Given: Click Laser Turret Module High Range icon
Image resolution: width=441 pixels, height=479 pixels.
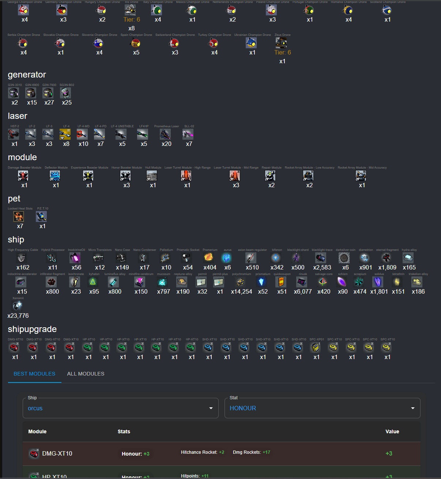Looking at the screenshot, I should click(186, 176).
